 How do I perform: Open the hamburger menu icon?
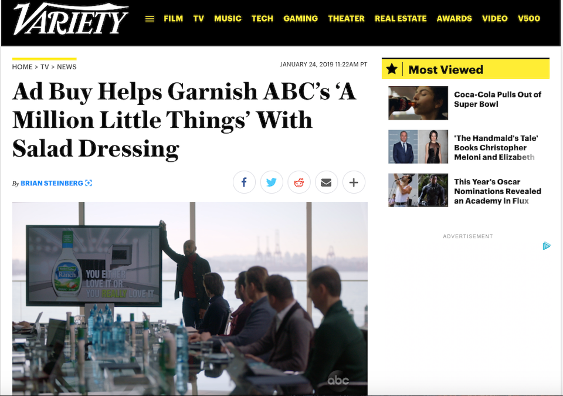tap(150, 19)
